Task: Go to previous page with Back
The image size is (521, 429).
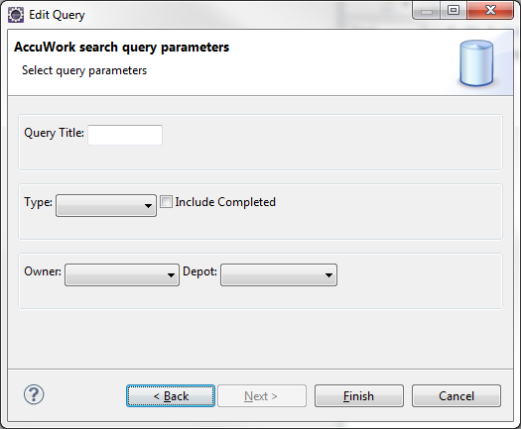Action: click(171, 396)
